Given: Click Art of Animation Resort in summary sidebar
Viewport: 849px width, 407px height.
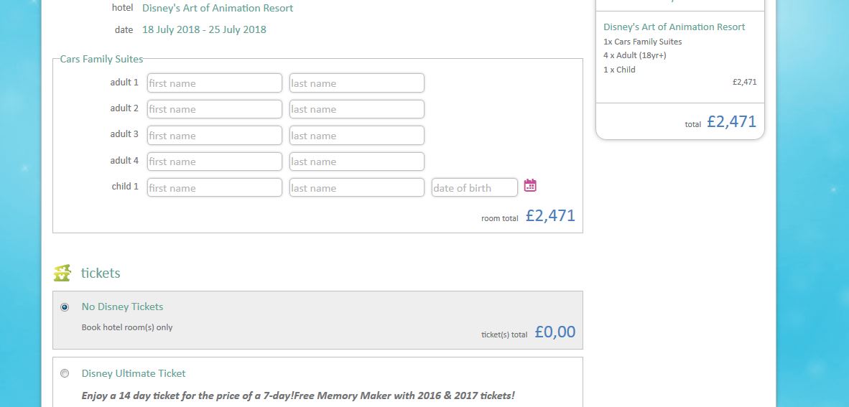Looking at the screenshot, I should pyautogui.click(x=674, y=27).
